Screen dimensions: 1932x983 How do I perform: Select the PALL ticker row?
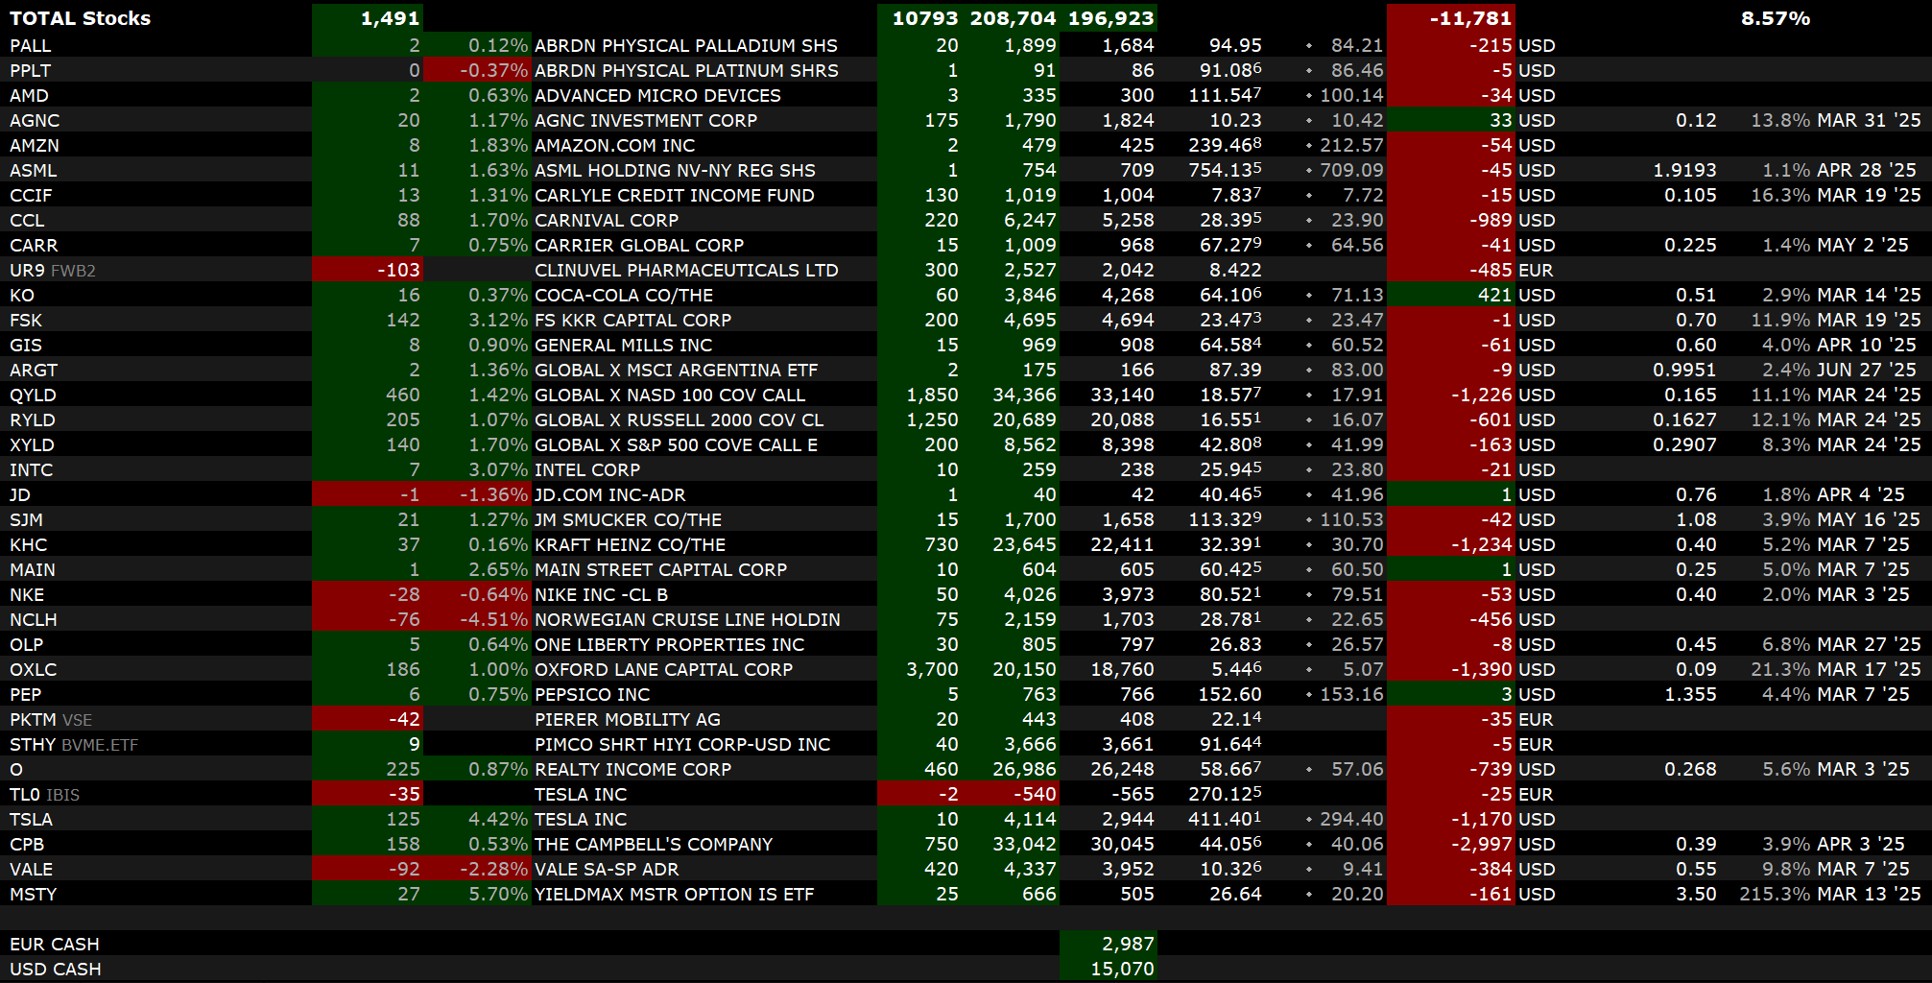click(x=966, y=45)
